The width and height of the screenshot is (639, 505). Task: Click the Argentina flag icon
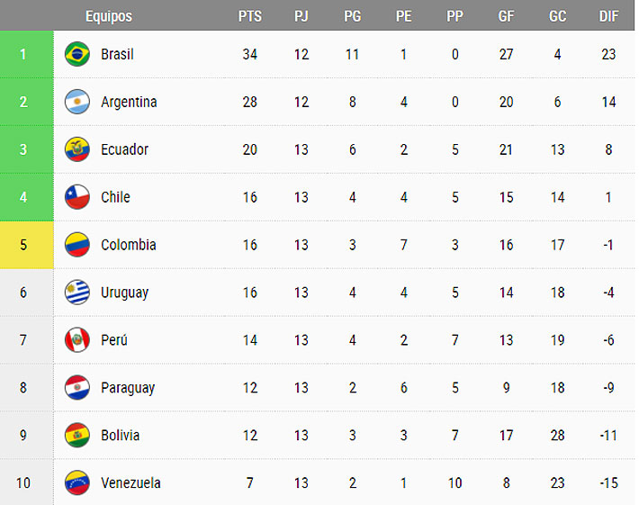pyautogui.click(x=77, y=102)
